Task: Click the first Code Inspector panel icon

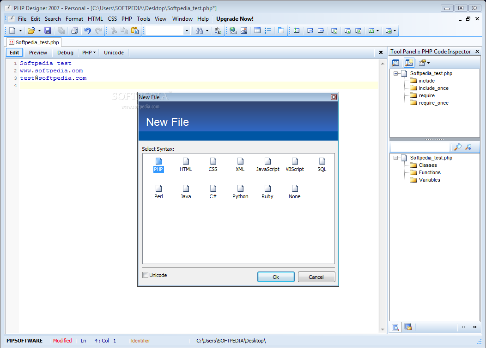Action: click(x=395, y=63)
